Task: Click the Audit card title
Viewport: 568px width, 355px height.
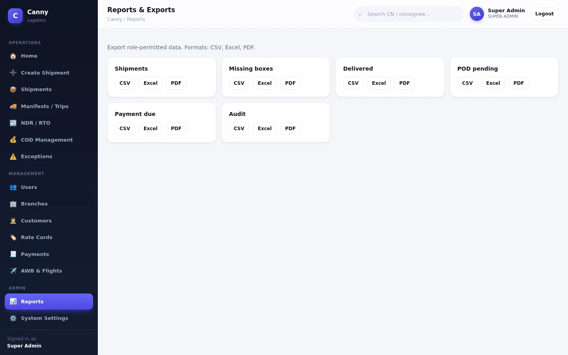Action: click(x=237, y=114)
